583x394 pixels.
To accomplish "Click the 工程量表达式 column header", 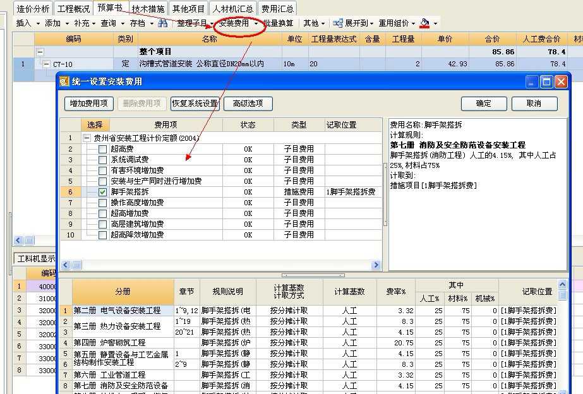I will point(334,39).
